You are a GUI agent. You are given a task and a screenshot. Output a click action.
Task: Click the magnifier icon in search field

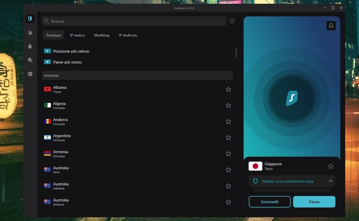(47, 21)
